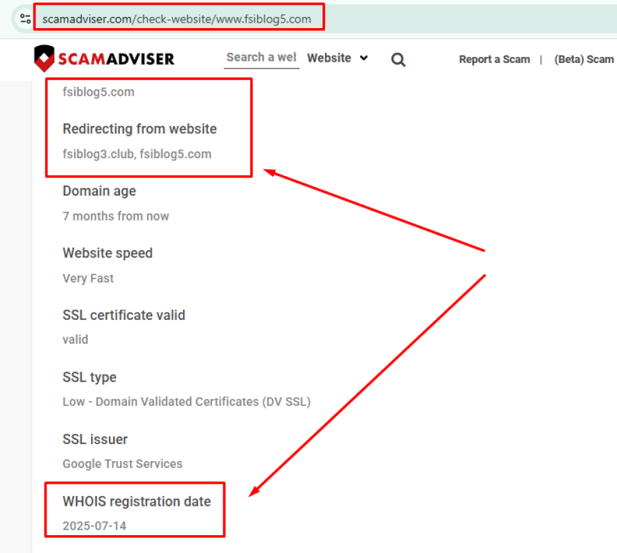Screen dimensions: 617x553
Task: Click the ScamAdviser shield logo
Action: point(44,58)
